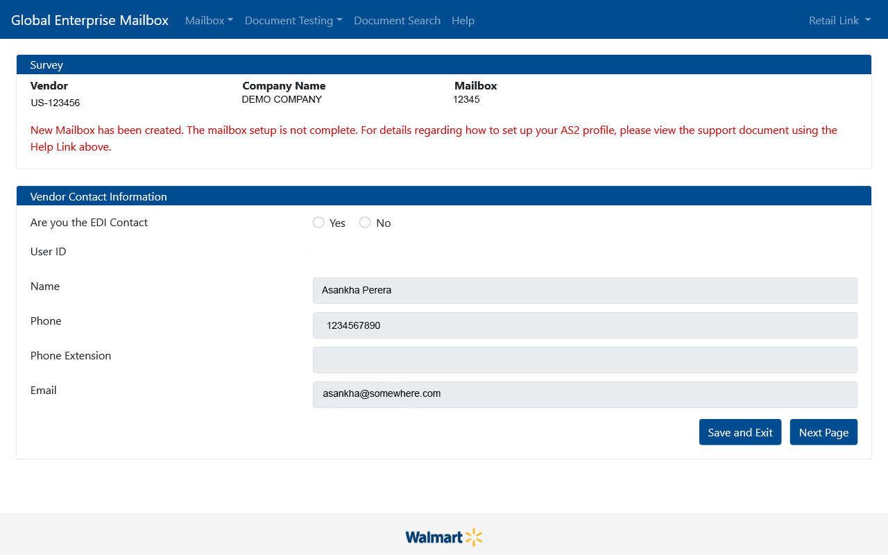
Task: Select Yes for EDI Contact
Action: coord(318,222)
